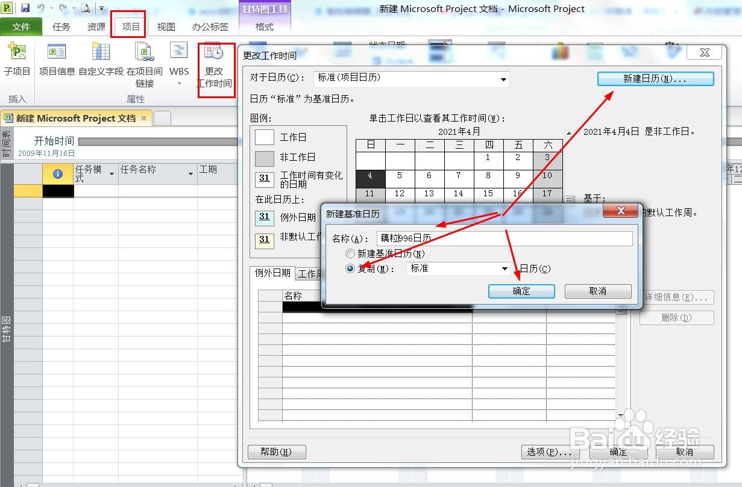
Task: Open the 标准 copy-source calendar dropdown
Action: pos(505,268)
